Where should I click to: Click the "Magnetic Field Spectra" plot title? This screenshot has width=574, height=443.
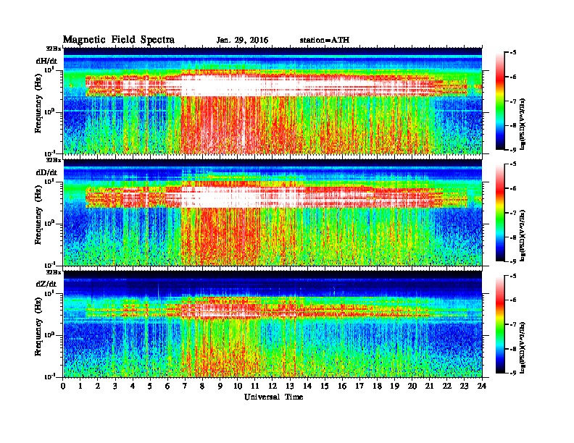pyautogui.click(x=119, y=40)
